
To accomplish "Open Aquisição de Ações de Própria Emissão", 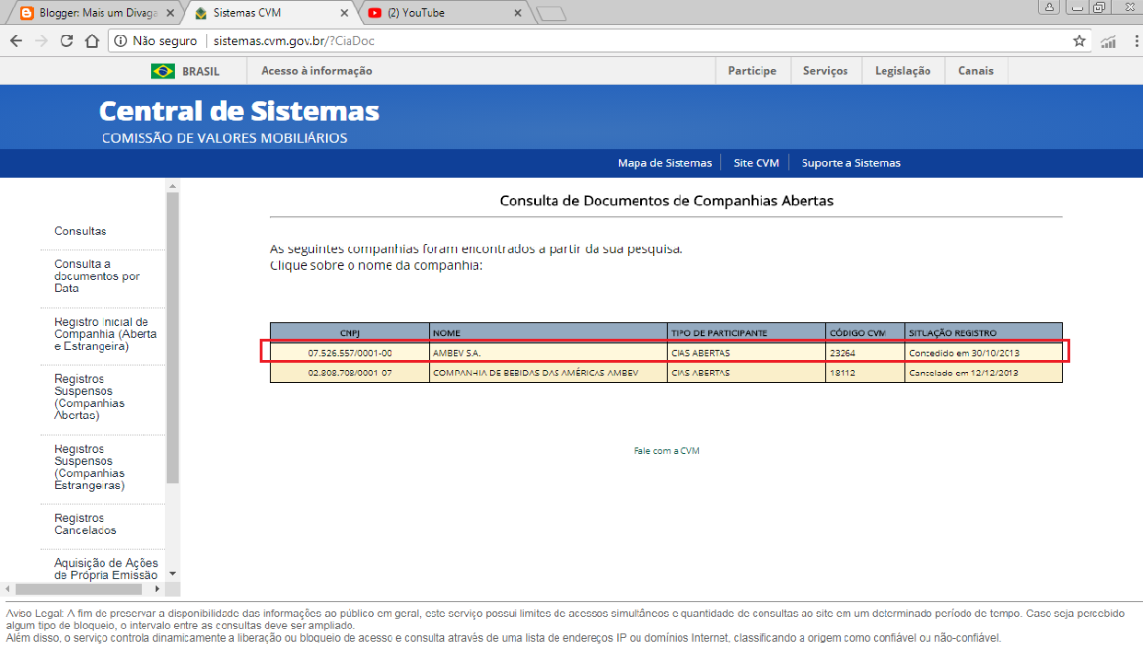I will 106,569.
